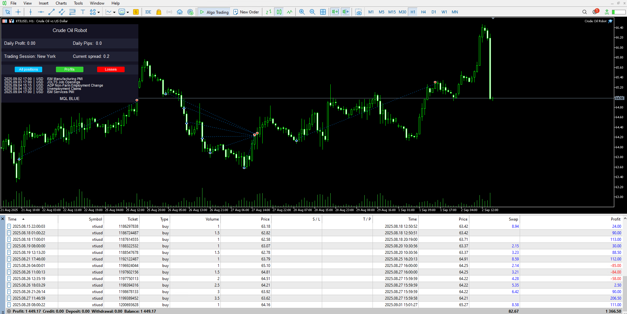Open the virtual hosting cloud icon
Viewport: 627px width, 314px height.
(180, 12)
